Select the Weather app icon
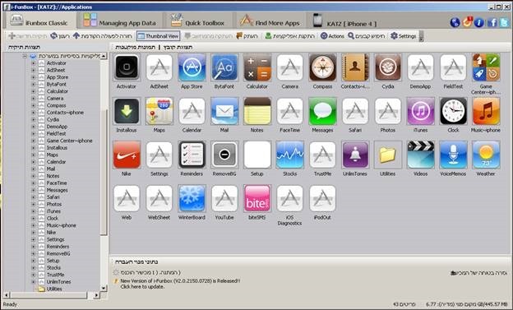The width and height of the screenshot is (513, 310). (486, 155)
